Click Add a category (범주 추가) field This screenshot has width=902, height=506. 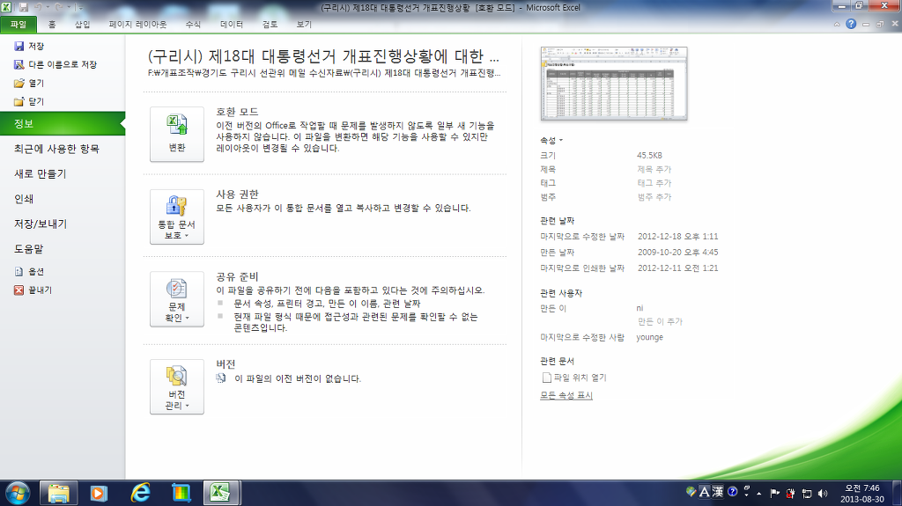click(x=654, y=196)
